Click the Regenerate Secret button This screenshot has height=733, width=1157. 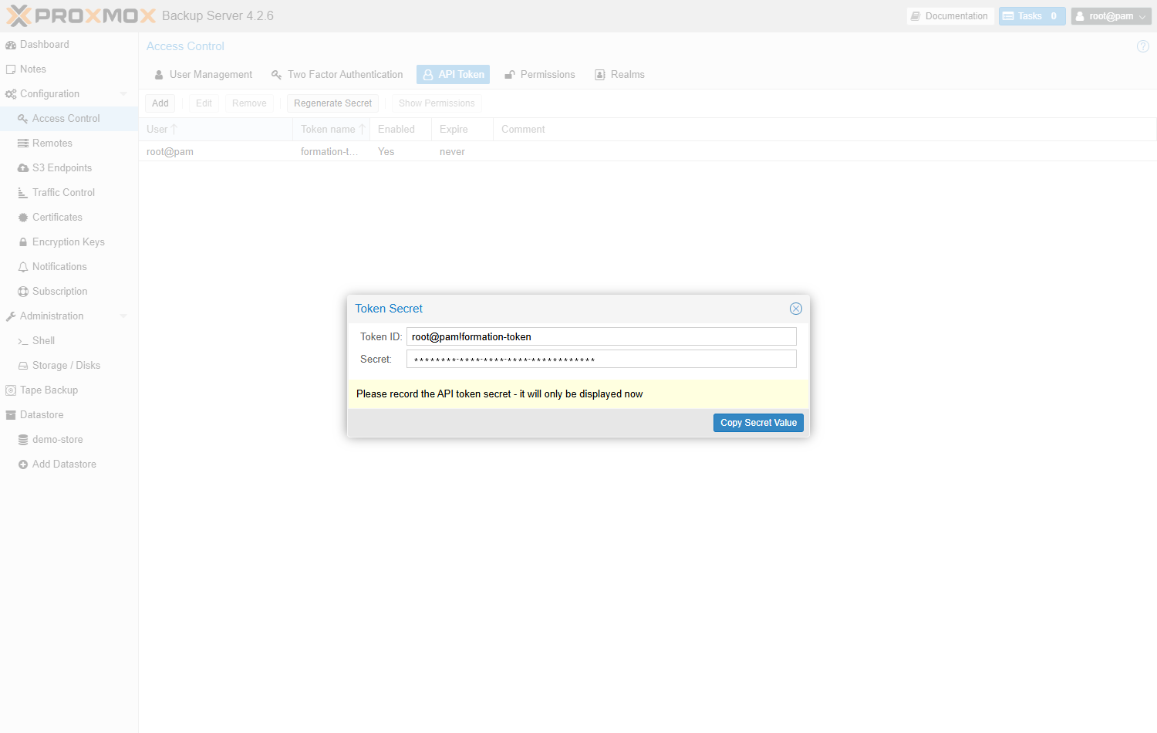(332, 103)
